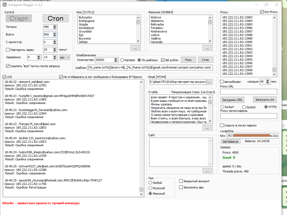Click browse button under the Сайт box

pyautogui.click(x=207, y=171)
